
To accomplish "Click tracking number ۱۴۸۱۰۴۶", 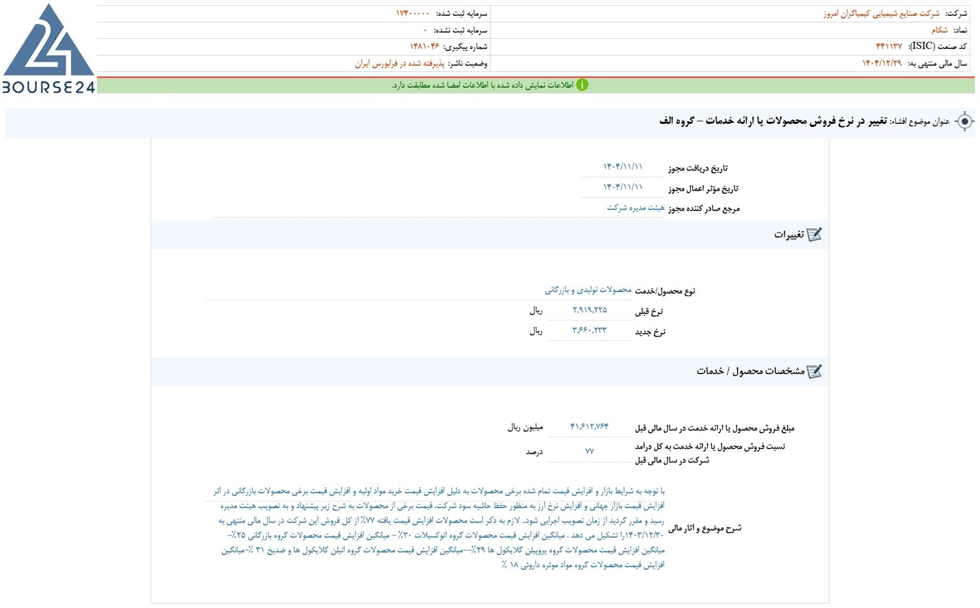I will point(424,46).
